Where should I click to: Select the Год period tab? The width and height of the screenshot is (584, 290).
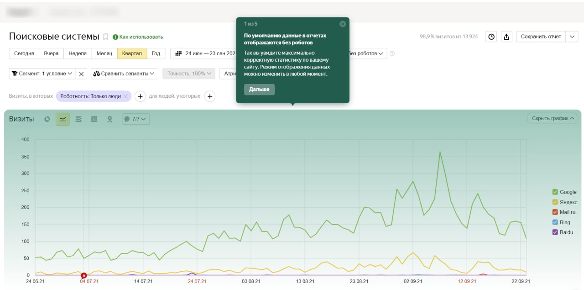click(x=156, y=53)
